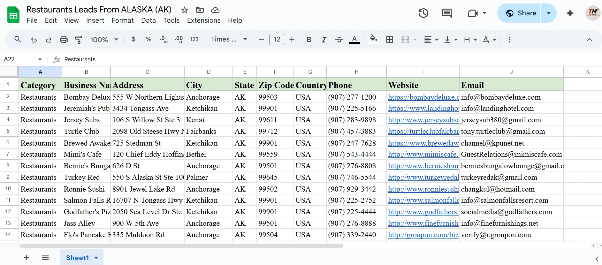Open the Insert menu
The height and width of the screenshot is (265, 602).
[x=95, y=20]
